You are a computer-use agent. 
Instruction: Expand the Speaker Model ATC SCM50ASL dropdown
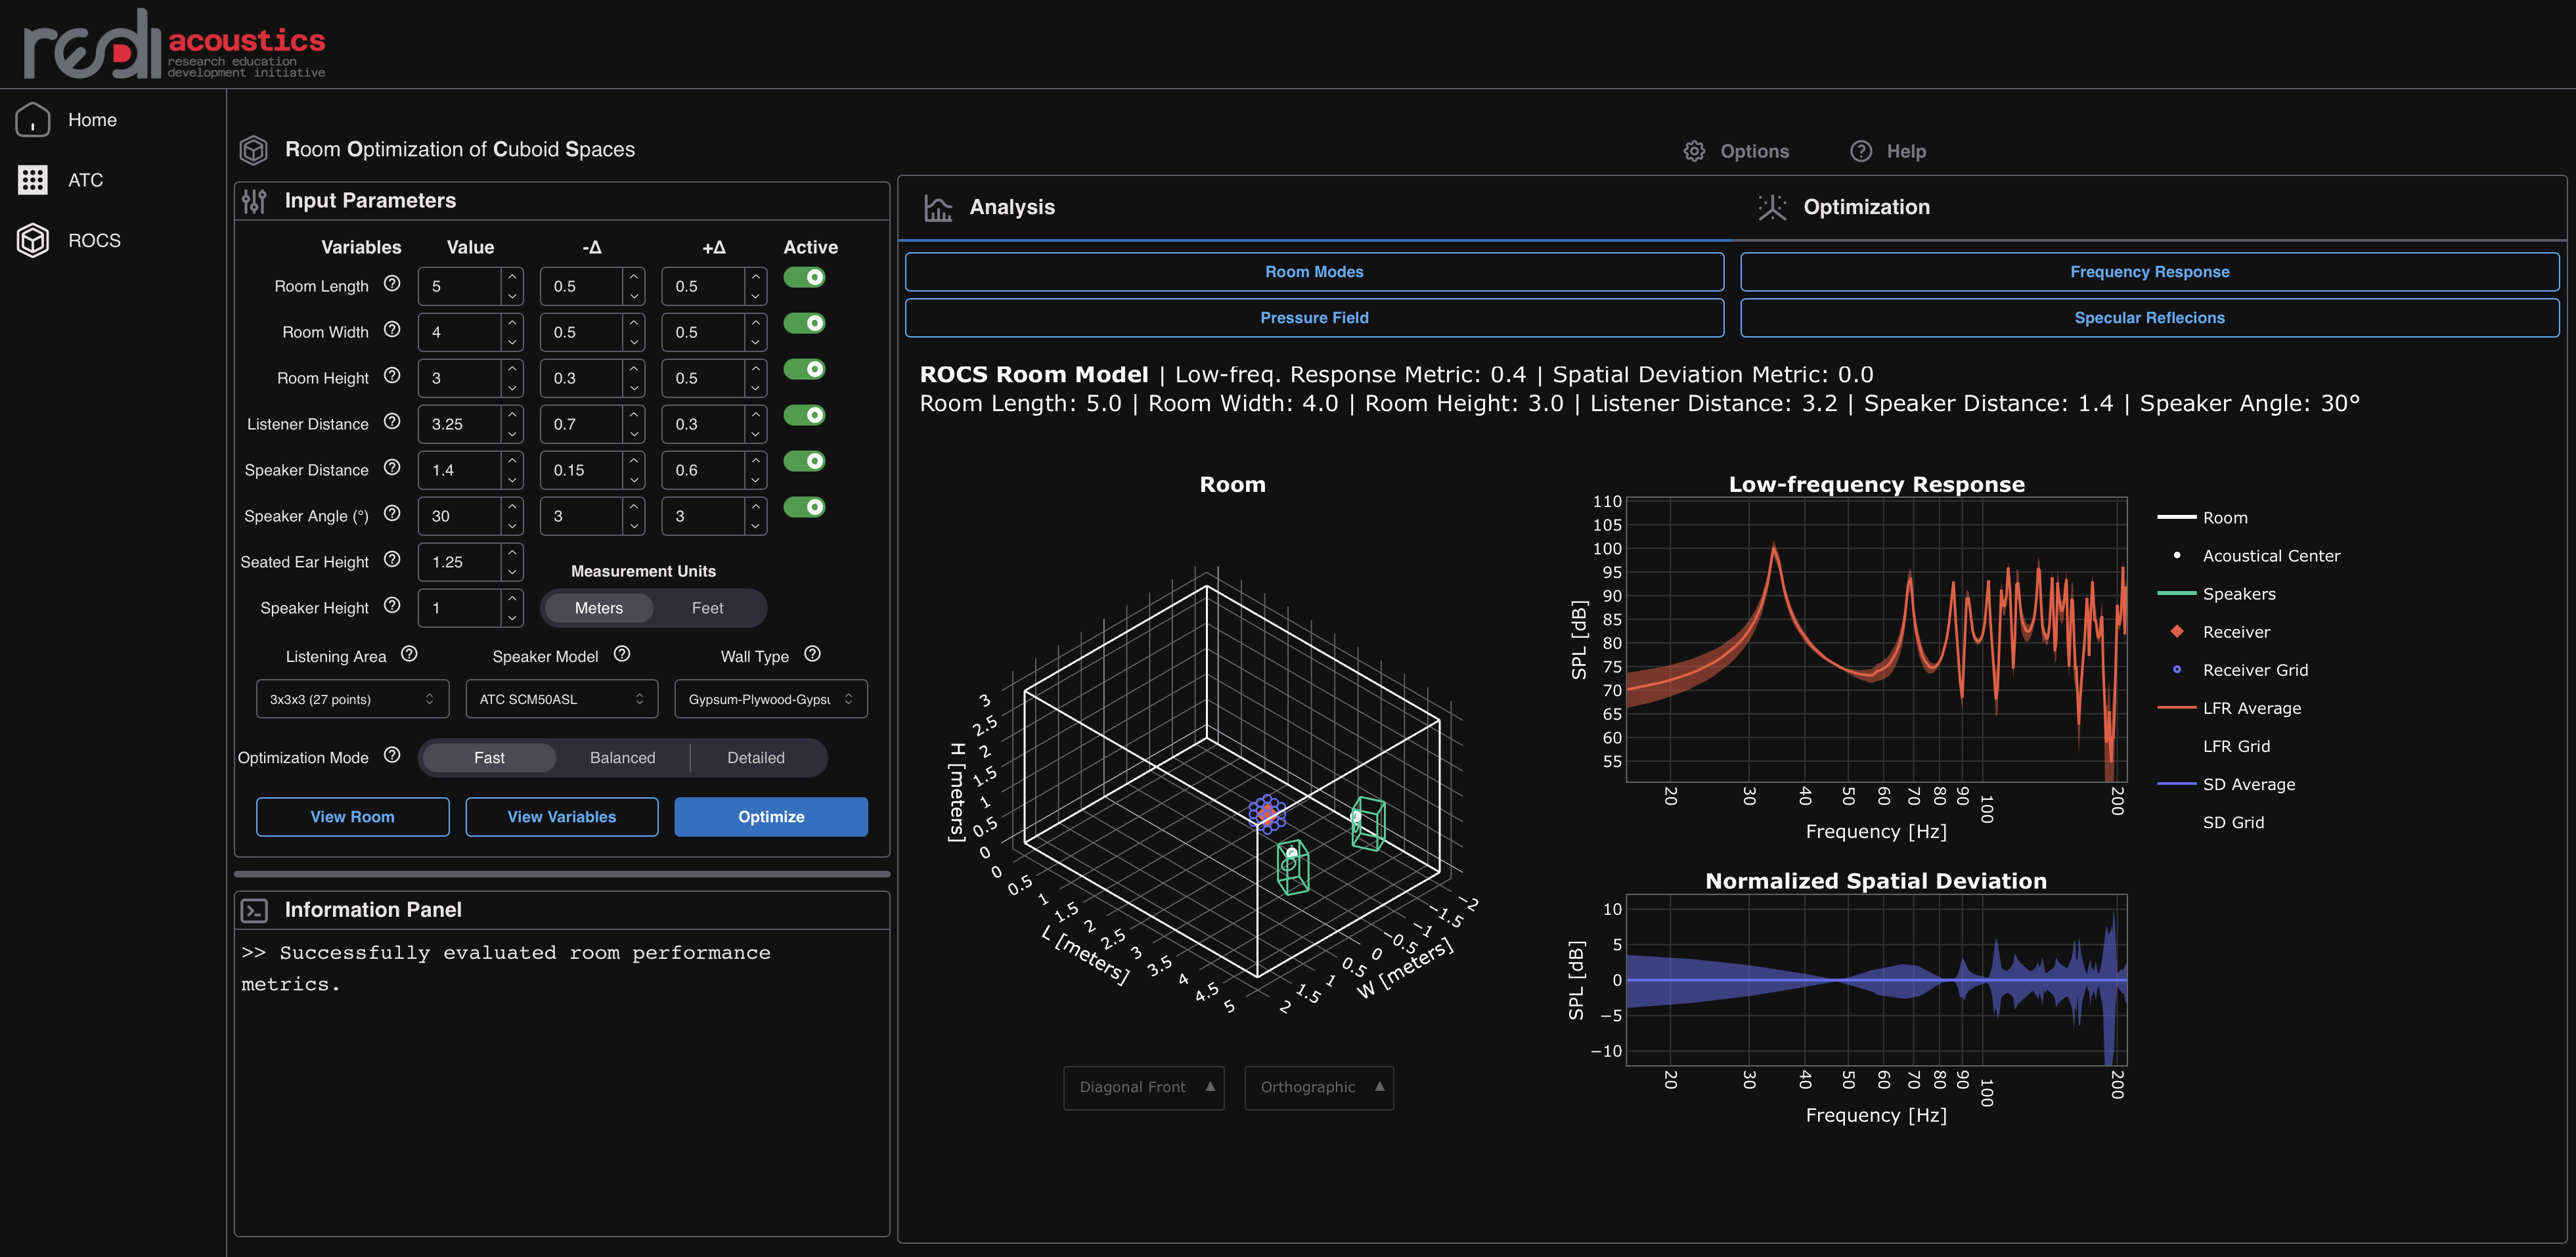click(561, 699)
